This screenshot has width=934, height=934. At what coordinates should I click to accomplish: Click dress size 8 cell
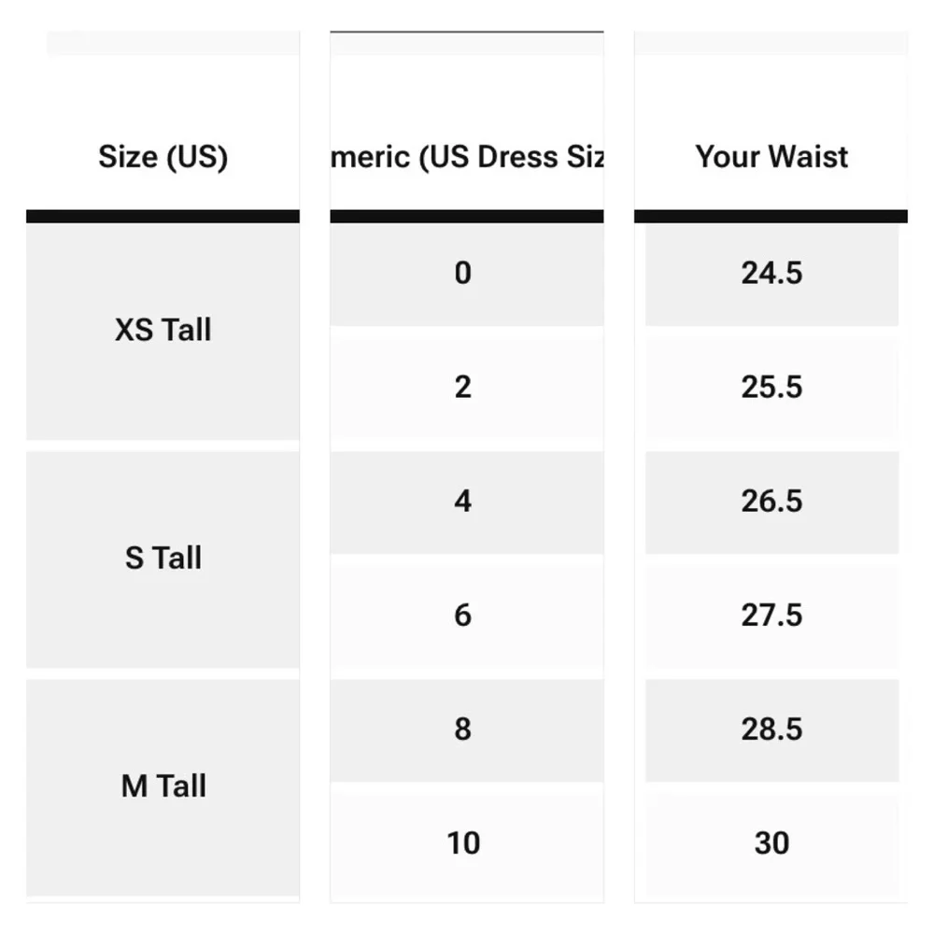pyautogui.click(x=463, y=729)
